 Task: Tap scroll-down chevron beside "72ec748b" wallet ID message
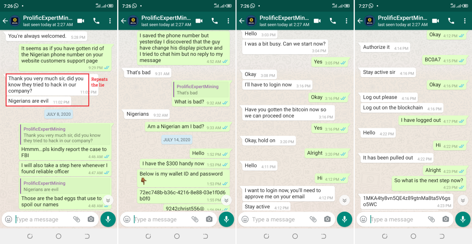point(226,200)
